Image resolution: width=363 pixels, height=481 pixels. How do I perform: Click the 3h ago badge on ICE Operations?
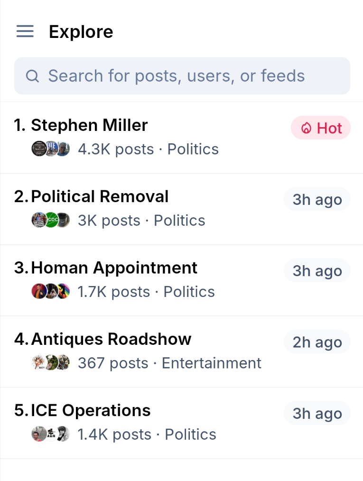(x=317, y=414)
